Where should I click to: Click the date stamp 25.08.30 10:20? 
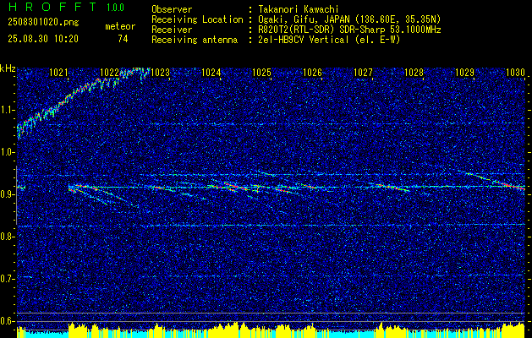(x=43, y=39)
